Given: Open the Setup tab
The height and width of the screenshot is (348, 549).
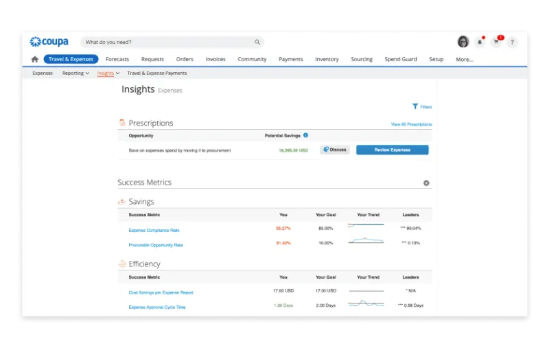Looking at the screenshot, I should tap(436, 59).
